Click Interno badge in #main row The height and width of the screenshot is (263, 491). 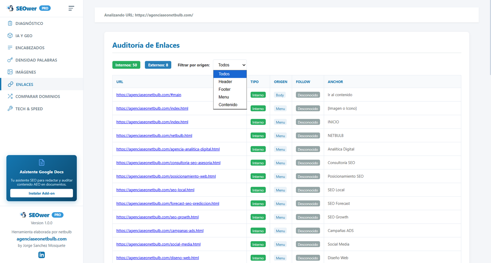[x=258, y=95]
